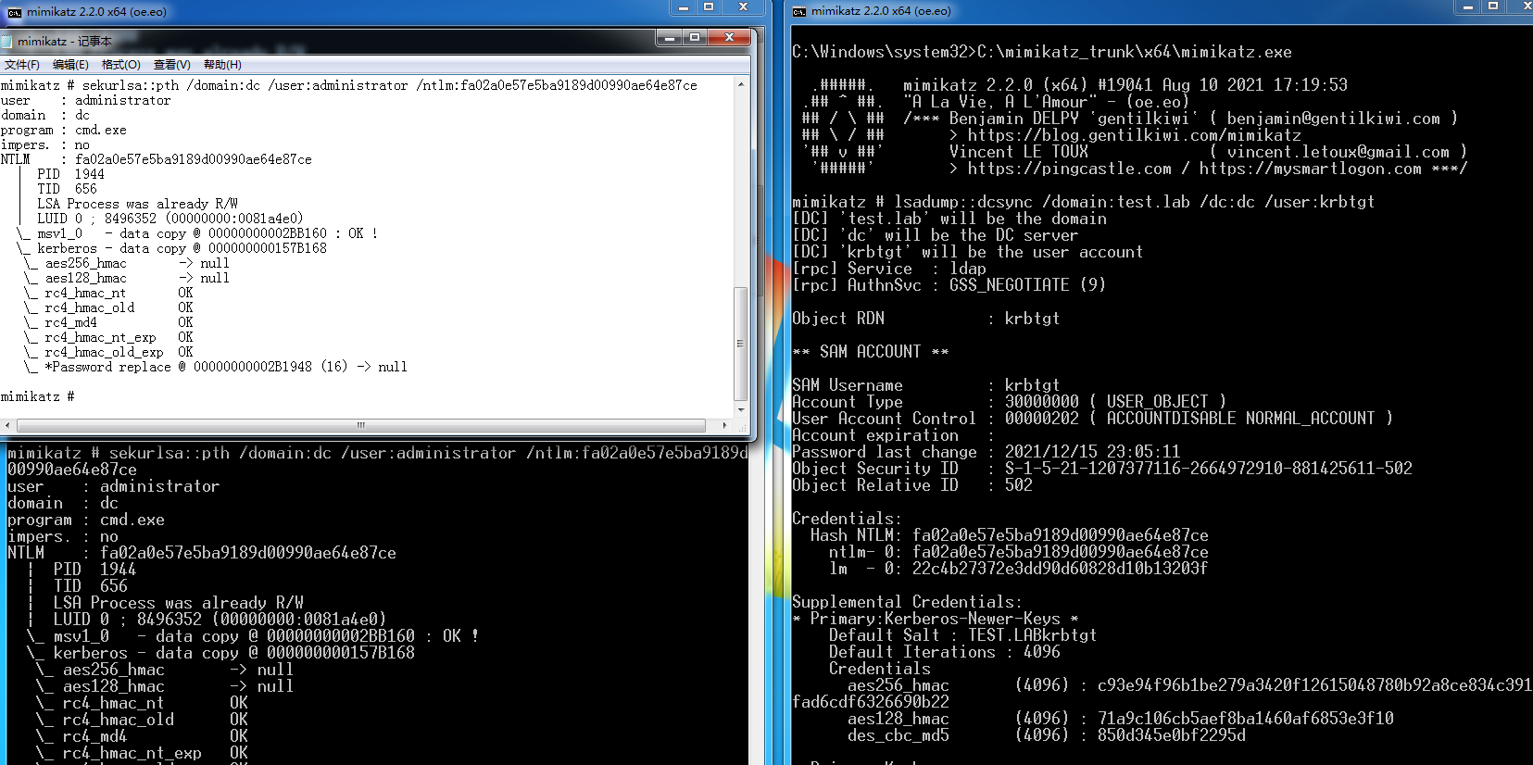Click the 'des_cbc_md5 (4096)' key line

point(1046,735)
